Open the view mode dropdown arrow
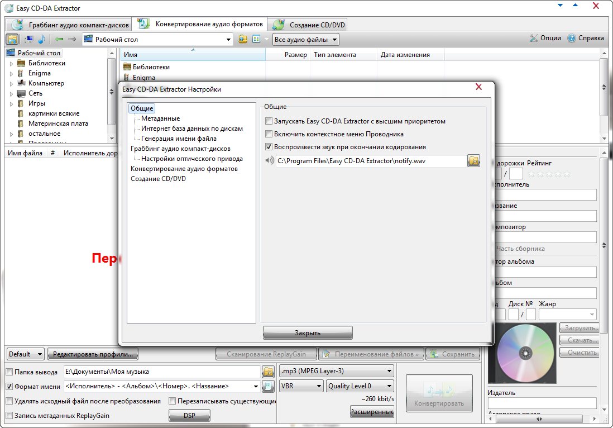Viewport: 613px width, 428px height. tap(267, 39)
